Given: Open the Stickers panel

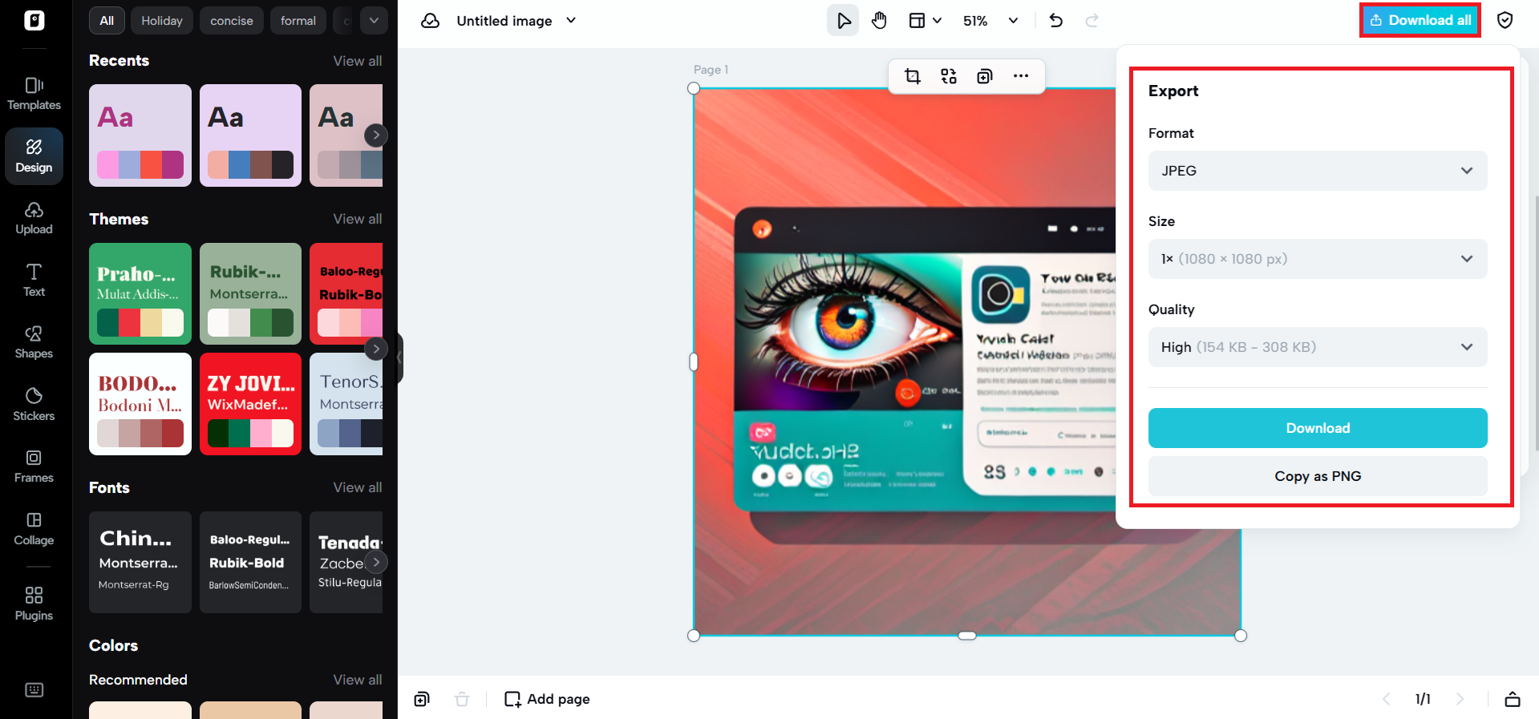Looking at the screenshot, I should pos(34,405).
